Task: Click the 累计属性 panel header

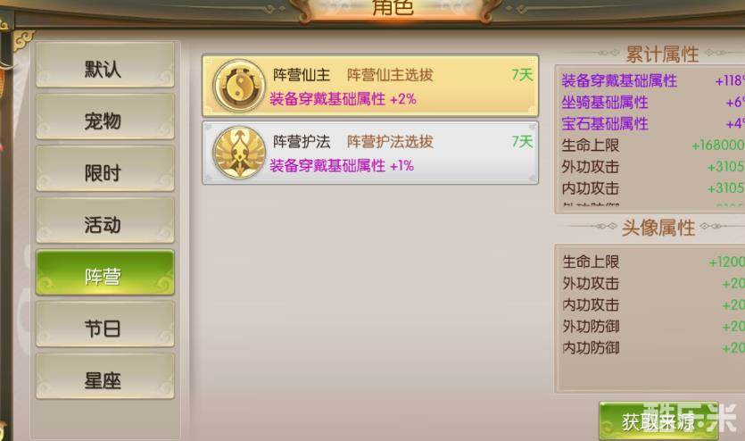Action: [x=662, y=54]
